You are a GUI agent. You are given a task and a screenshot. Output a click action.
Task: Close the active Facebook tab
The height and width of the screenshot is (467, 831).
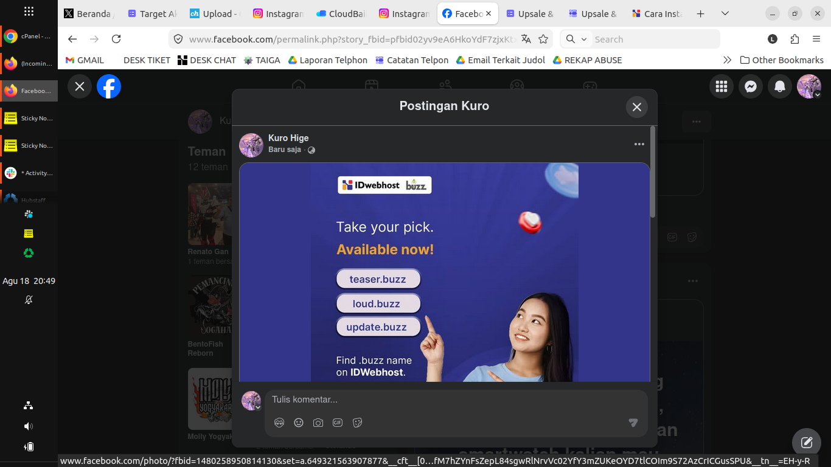[489, 13]
